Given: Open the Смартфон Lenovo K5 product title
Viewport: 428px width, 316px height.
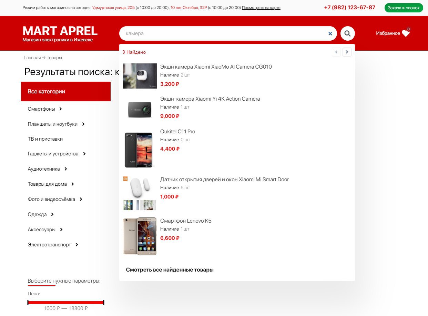Looking at the screenshot, I should coord(186,221).
